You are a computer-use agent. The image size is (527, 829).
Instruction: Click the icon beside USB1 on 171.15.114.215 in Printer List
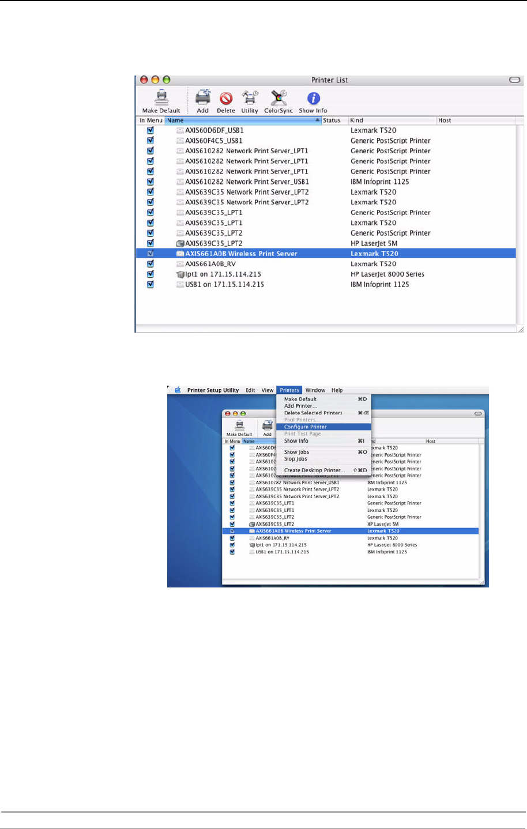click(180, 285)
